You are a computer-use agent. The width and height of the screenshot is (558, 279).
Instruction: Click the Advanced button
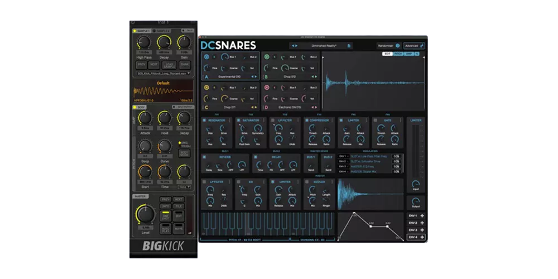click(x=414, y=46)
